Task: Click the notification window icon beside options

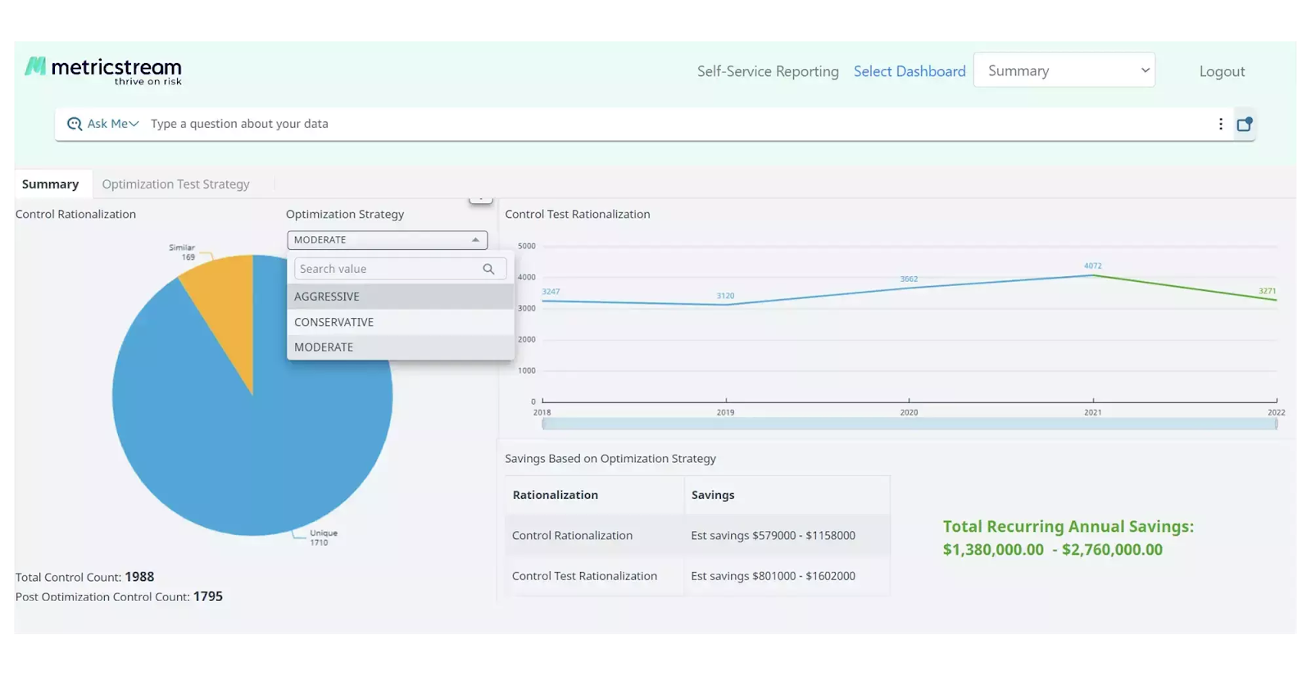Action: [x=1245, y=124]
